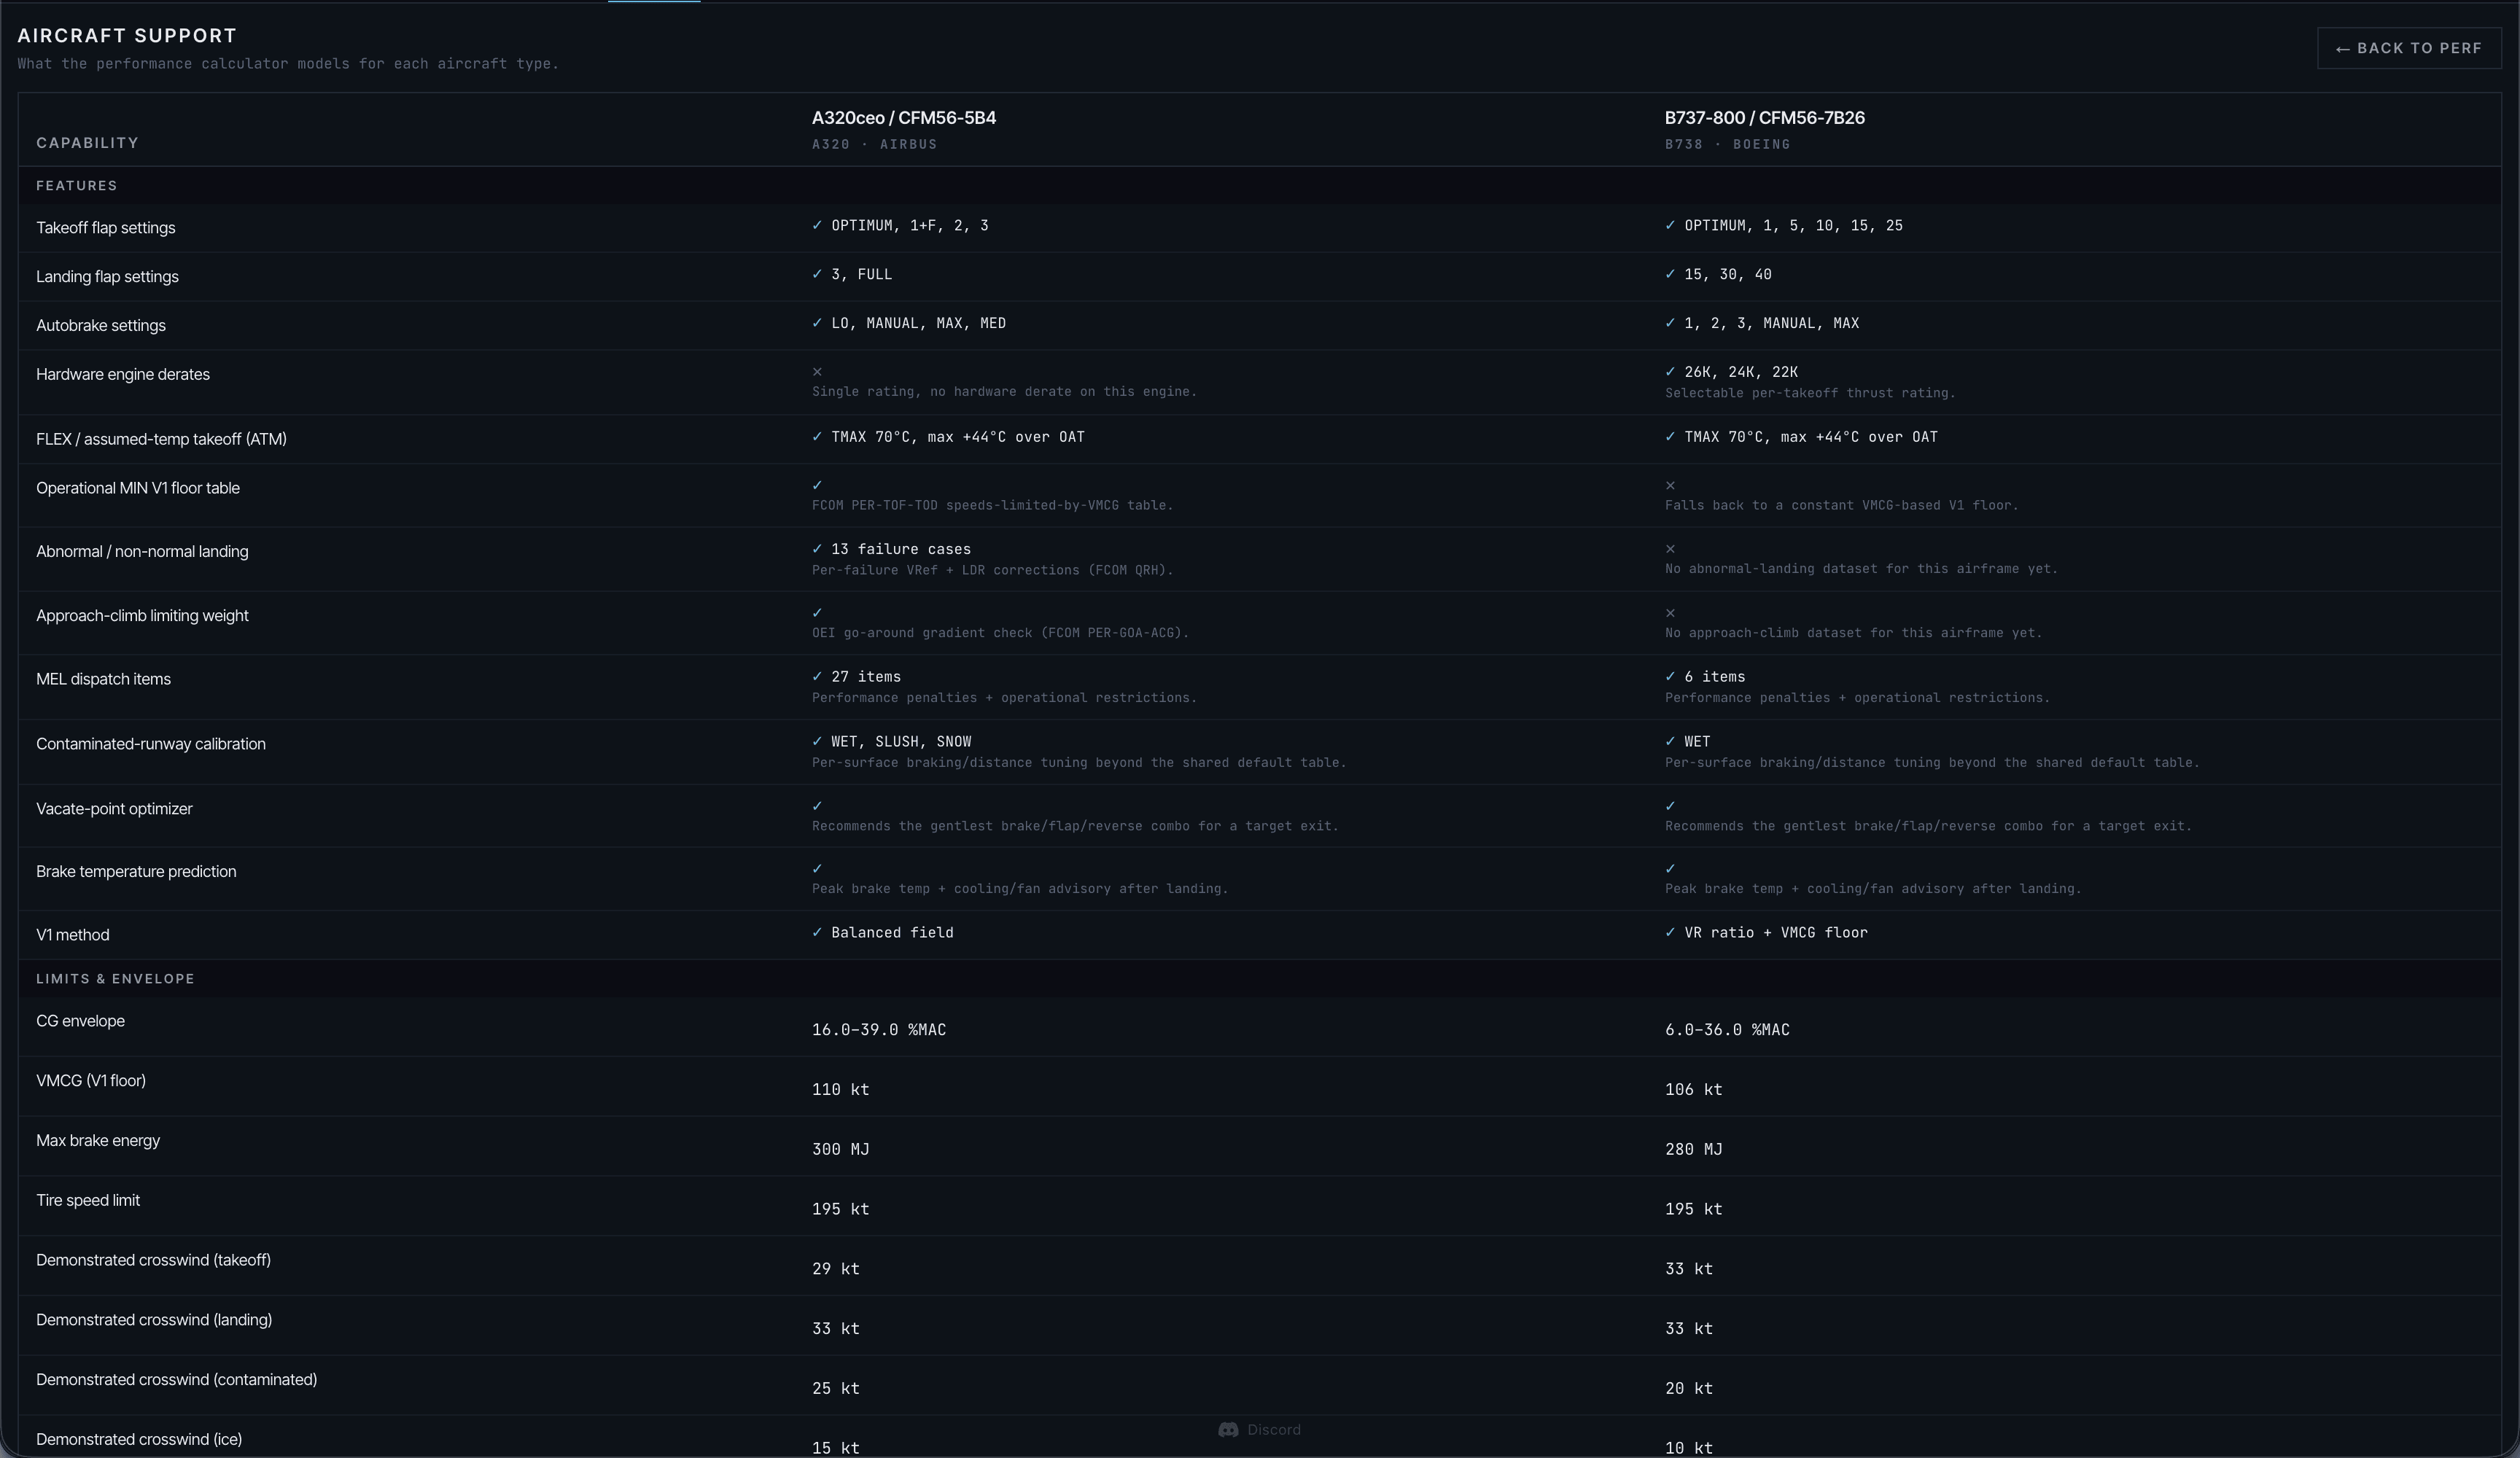Click the VMCG (V1 floor) row label
The height and width of the screenshot is (1458, 2520).
tap(91, 1081)
